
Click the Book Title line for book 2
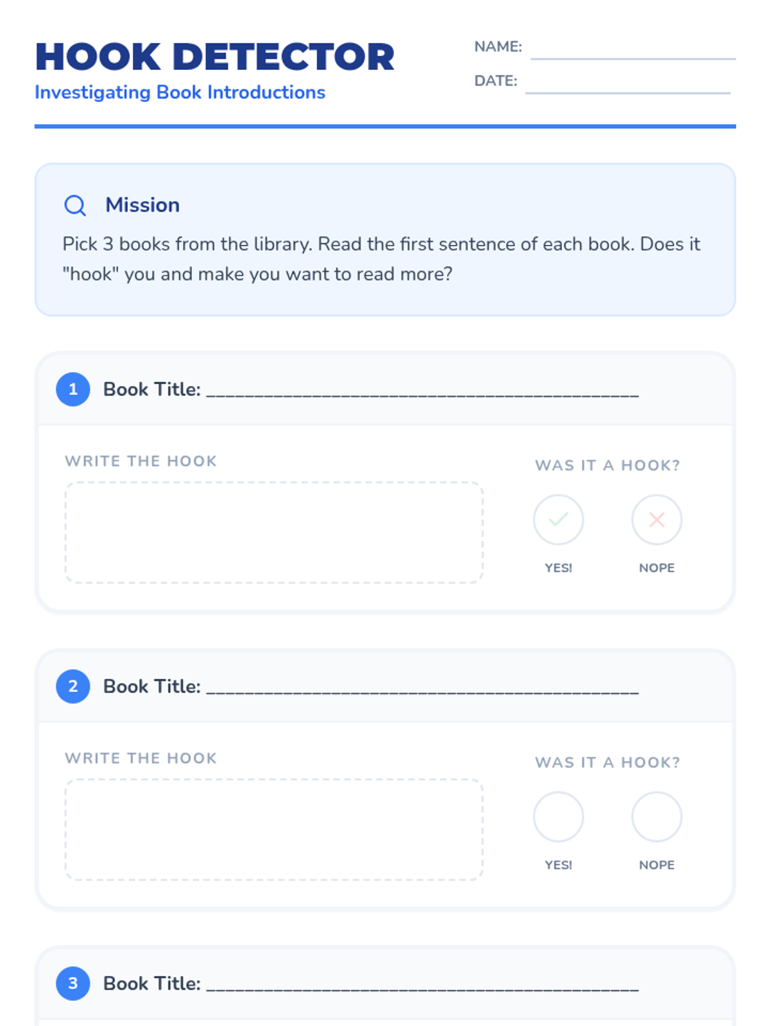coord(422,687)
